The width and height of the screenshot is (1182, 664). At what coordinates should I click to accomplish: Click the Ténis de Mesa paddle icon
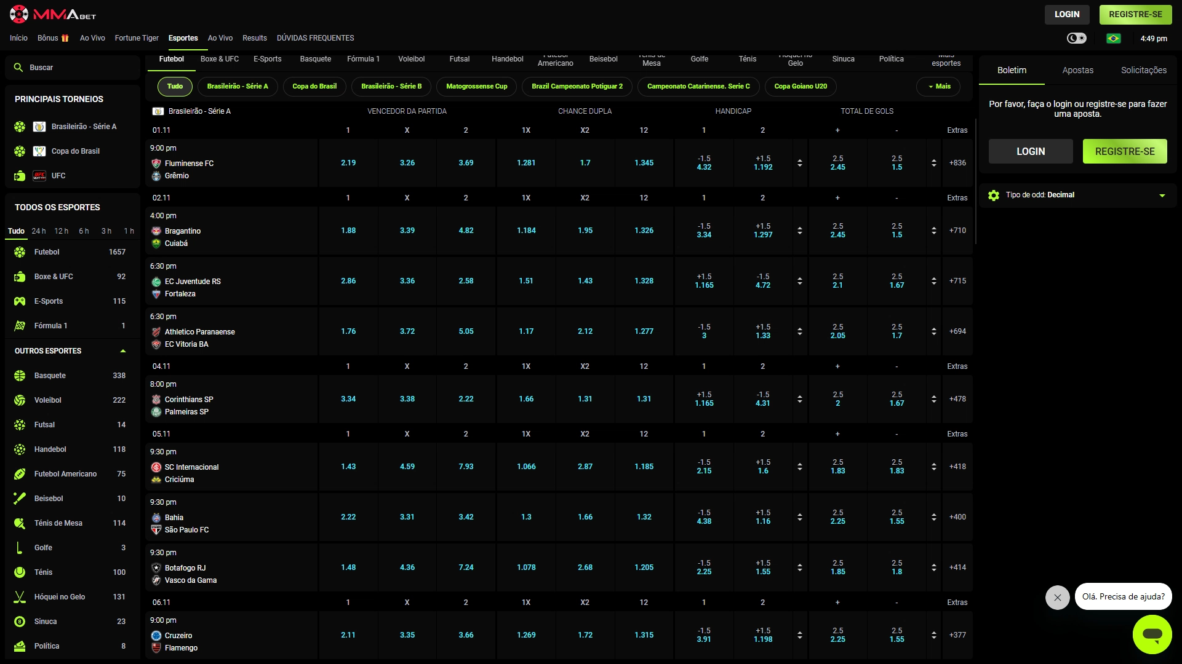point(20,523)
